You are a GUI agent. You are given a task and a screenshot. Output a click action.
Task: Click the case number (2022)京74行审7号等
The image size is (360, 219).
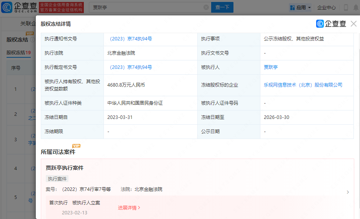click(x=86, y=189)
